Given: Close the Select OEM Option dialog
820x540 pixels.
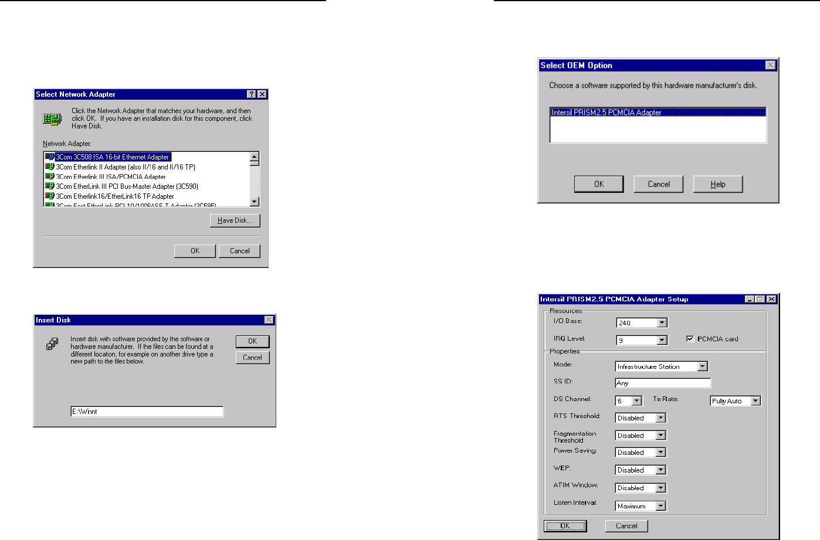Looking at the screenshot, I should [771, 66].
